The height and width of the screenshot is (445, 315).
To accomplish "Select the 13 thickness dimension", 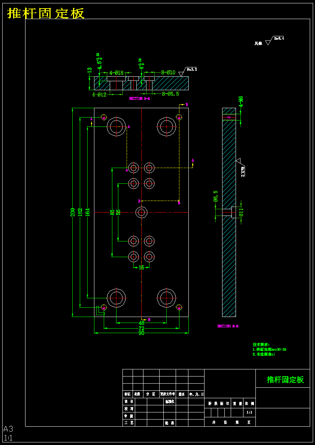I will tap(90, 70).
